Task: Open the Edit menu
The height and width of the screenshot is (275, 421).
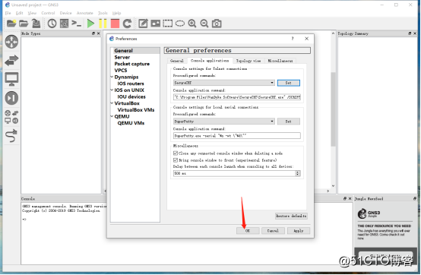Action: [19, 13]
